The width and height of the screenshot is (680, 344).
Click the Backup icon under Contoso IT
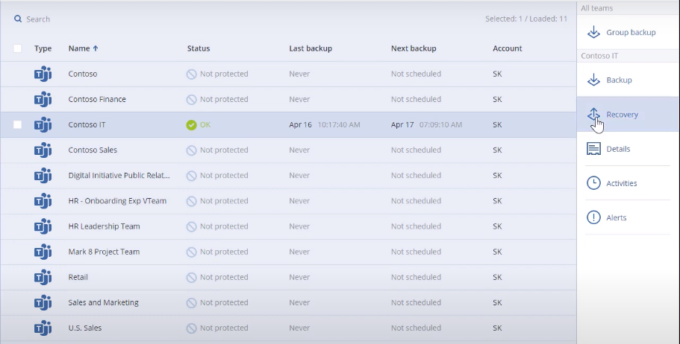[593, 80]
